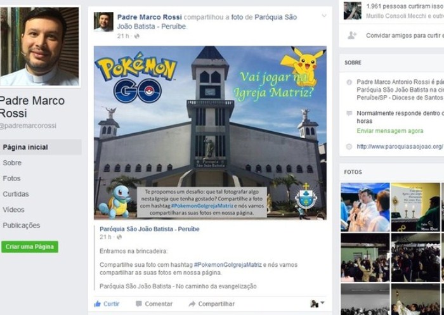Open the paroquiasaojoao.org website link
The width and height of the screenshot is (444, 315).
tap(400, 146)
